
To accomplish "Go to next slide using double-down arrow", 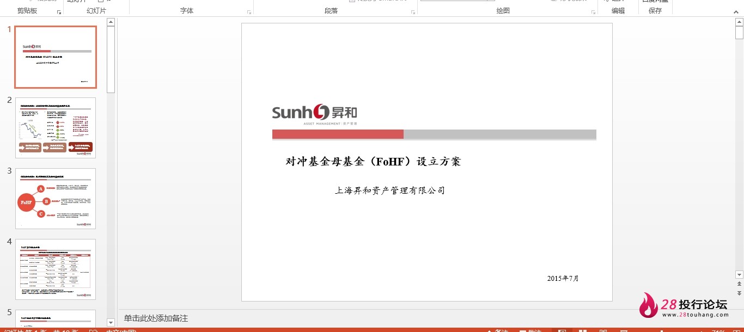I will [x=739, y=293].
